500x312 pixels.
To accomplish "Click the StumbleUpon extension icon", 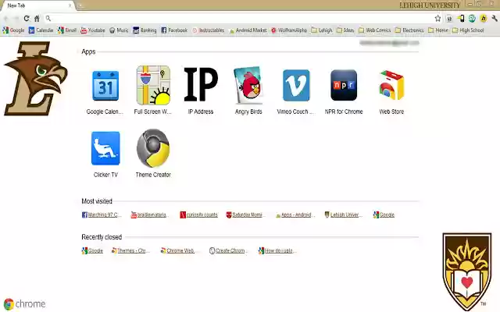I will coord(472,19).
